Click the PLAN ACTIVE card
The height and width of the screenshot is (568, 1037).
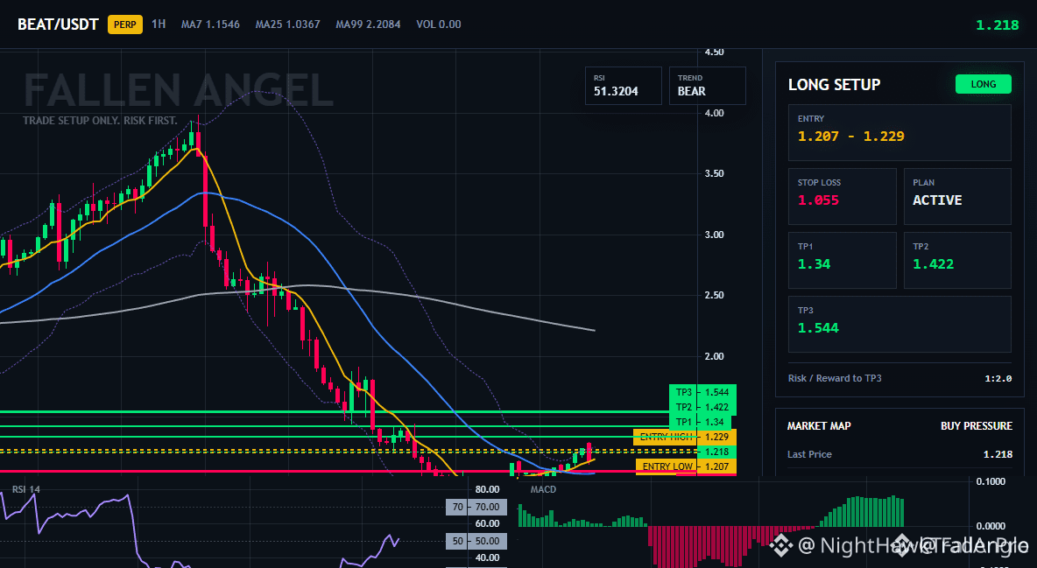coord(957,196)
